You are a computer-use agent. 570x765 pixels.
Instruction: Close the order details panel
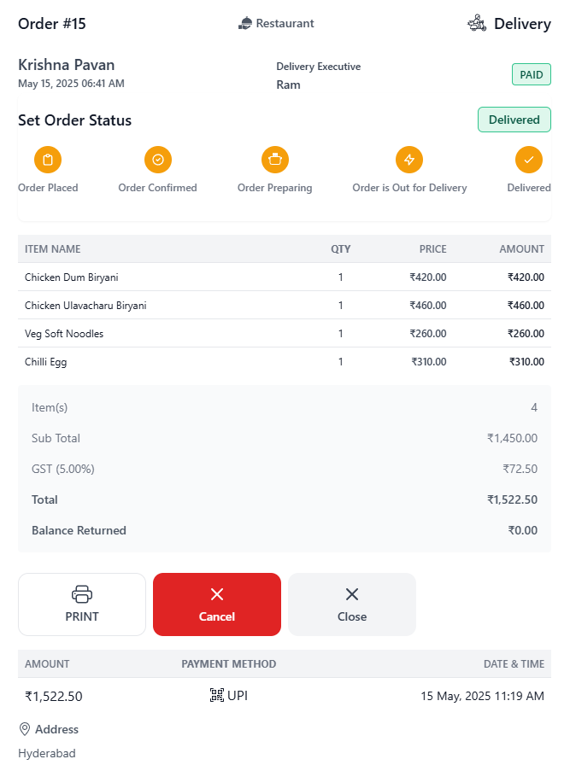(x=352, y=604)
